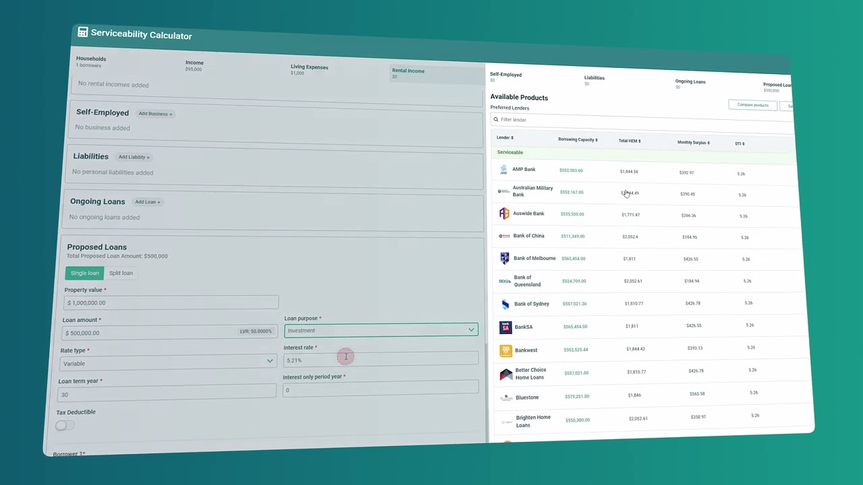
Task: Click Add Loan button
Action: pos(147,202)
